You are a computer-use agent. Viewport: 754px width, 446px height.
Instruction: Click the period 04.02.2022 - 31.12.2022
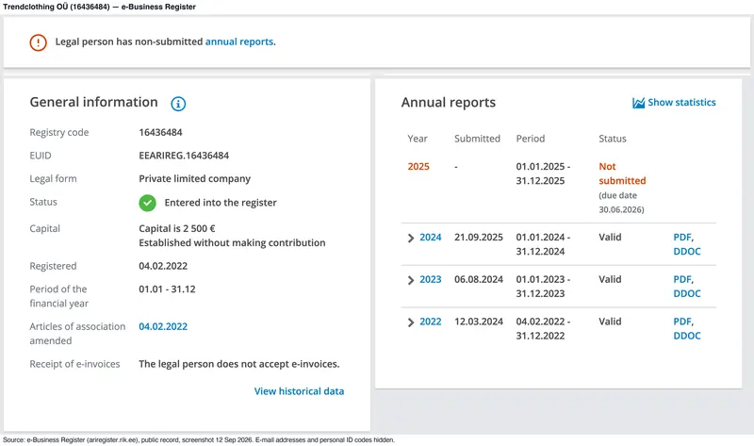(x=543, y=328)
